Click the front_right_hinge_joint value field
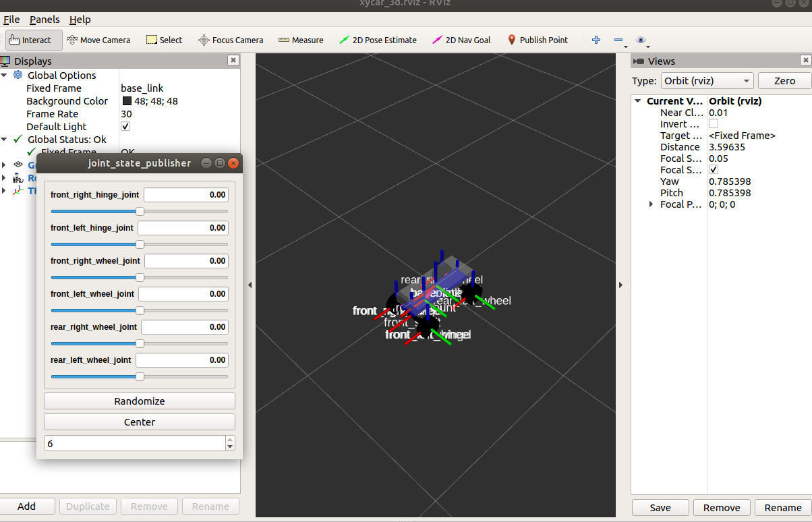812x522 pixels. tap(186, 195)
